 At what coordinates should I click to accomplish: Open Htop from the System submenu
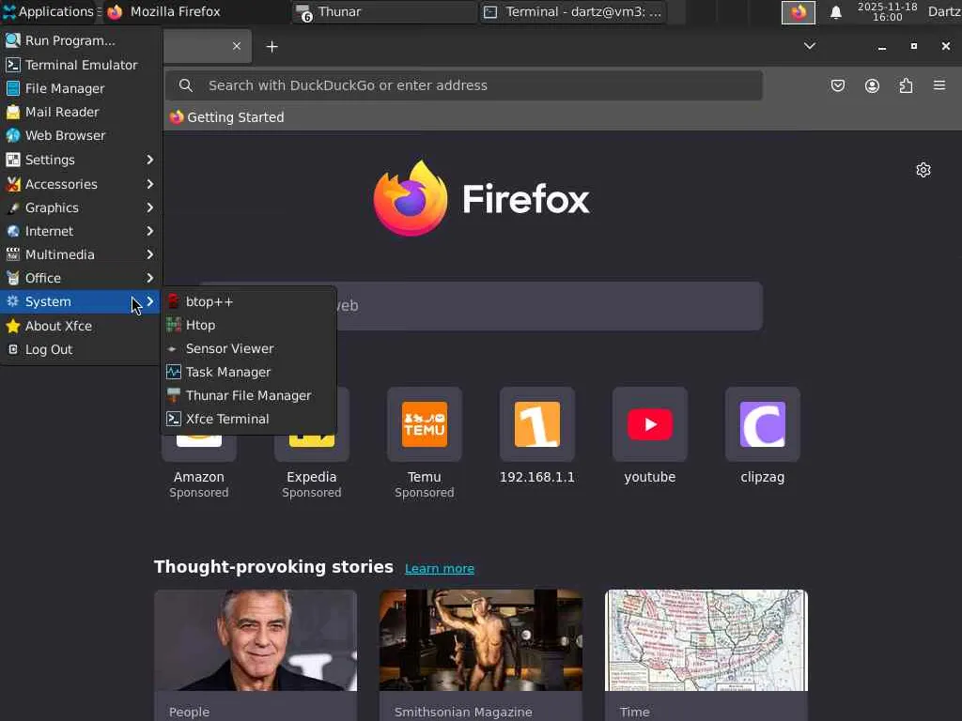249,325
